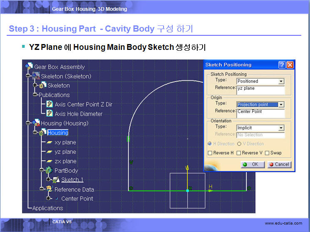The width and height of the screenshot is (310, 232).
Task: Collapse the Publications tree node
Action: tap(35, 95)
